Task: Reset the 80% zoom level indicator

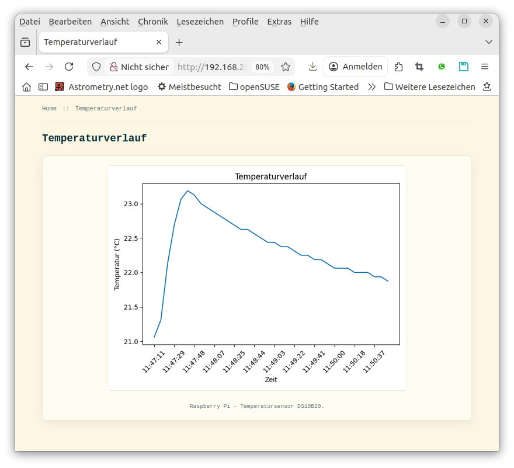Action: coord(262,67)
